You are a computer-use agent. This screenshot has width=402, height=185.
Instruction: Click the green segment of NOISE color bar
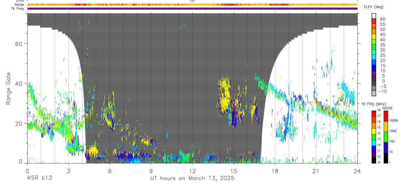click(x=386, y=136)
